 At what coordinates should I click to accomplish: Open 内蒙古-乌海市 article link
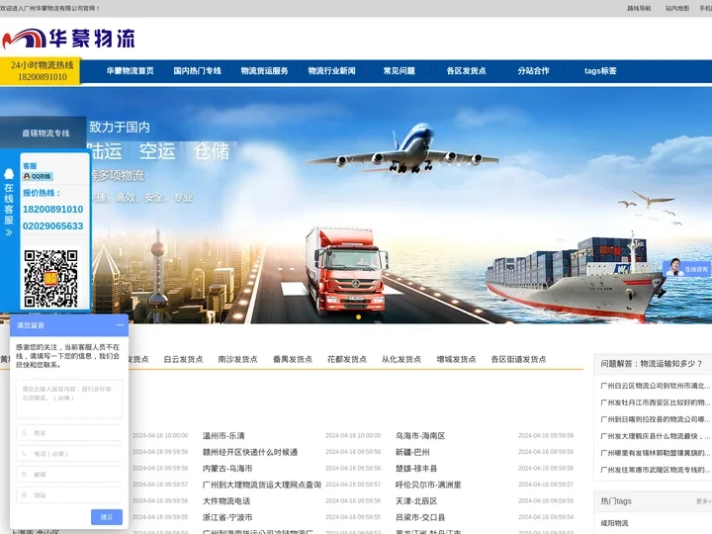[227, 469]
